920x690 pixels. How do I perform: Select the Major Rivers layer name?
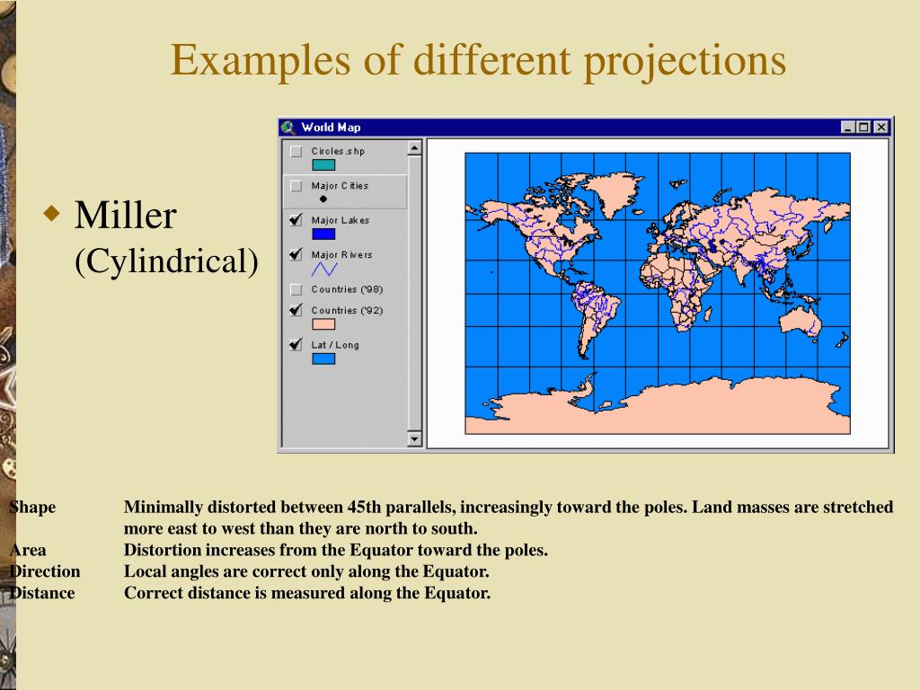(x=341, y=254)
